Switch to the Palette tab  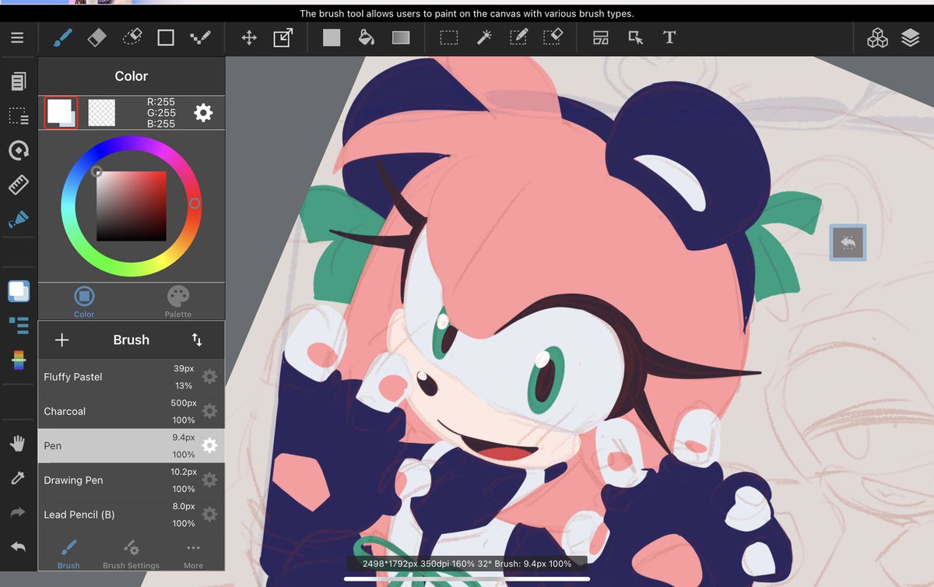click(178, 302)
